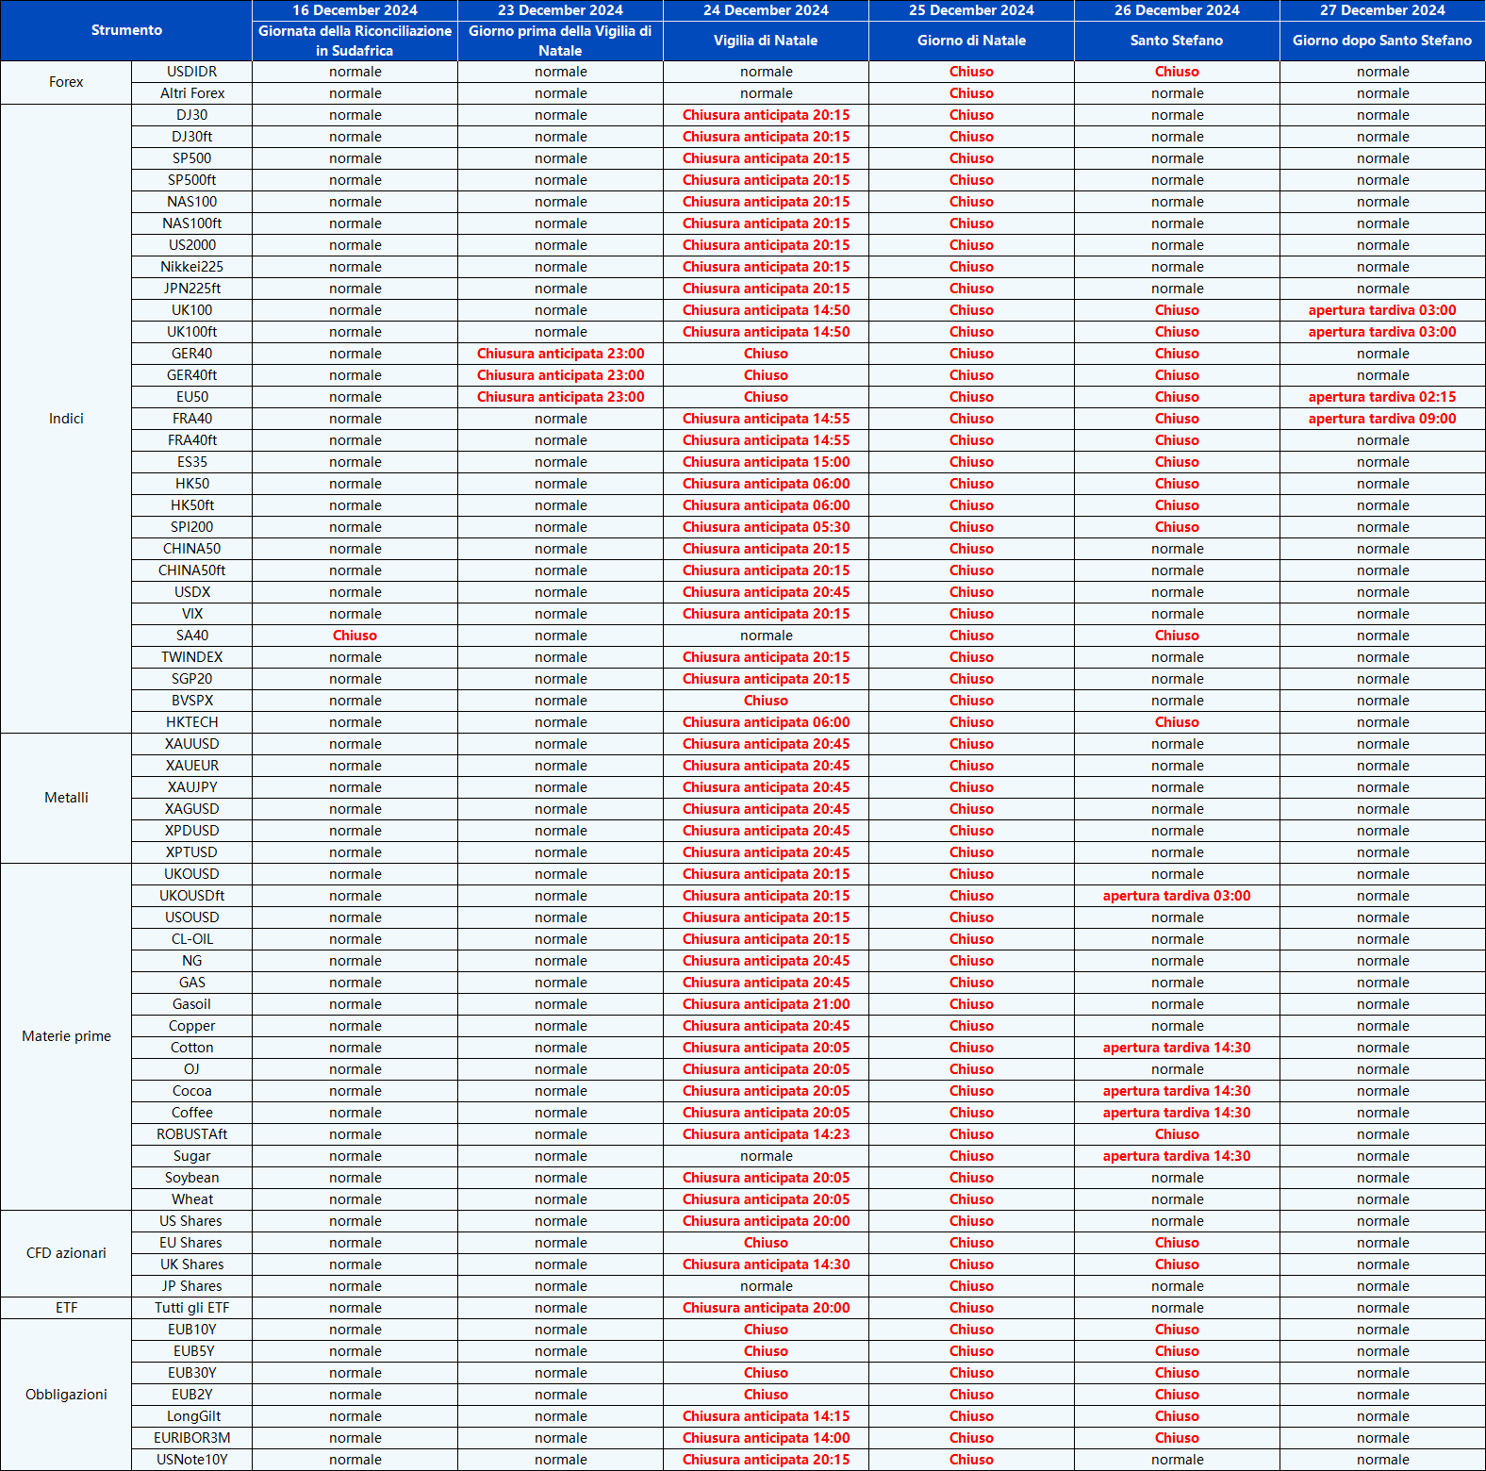
Task: Select SPI200's Chiusura anticipata 05:30 cell
Action: tap(766, 527)
